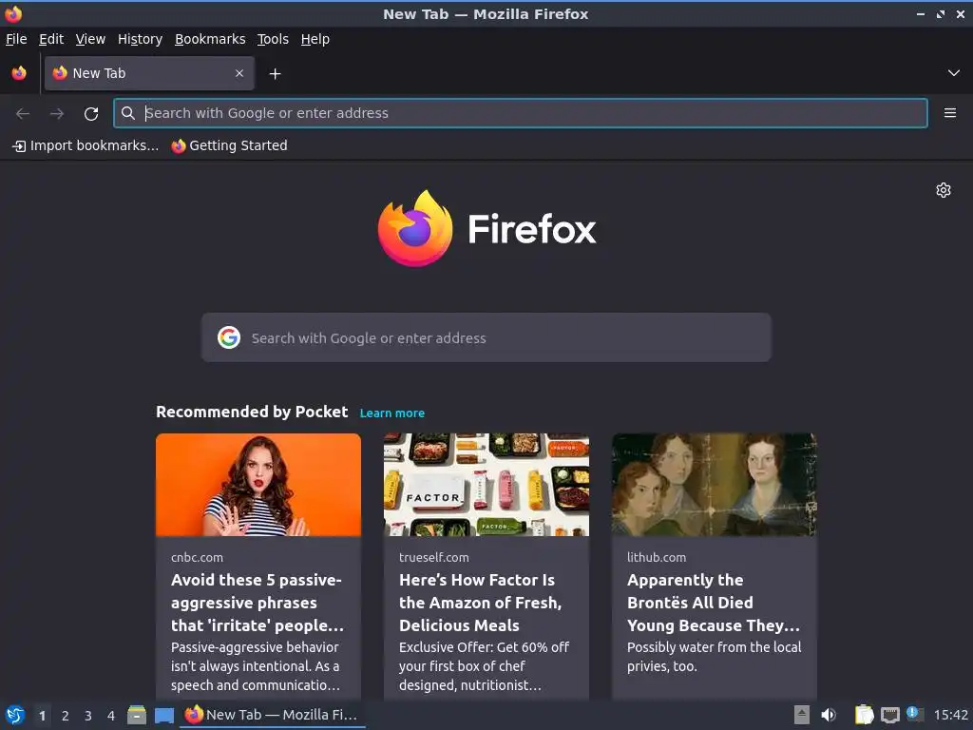Click the Firefox View pinned icon
Viewport: 973px width, 730px height.
(x=19, y=73)
